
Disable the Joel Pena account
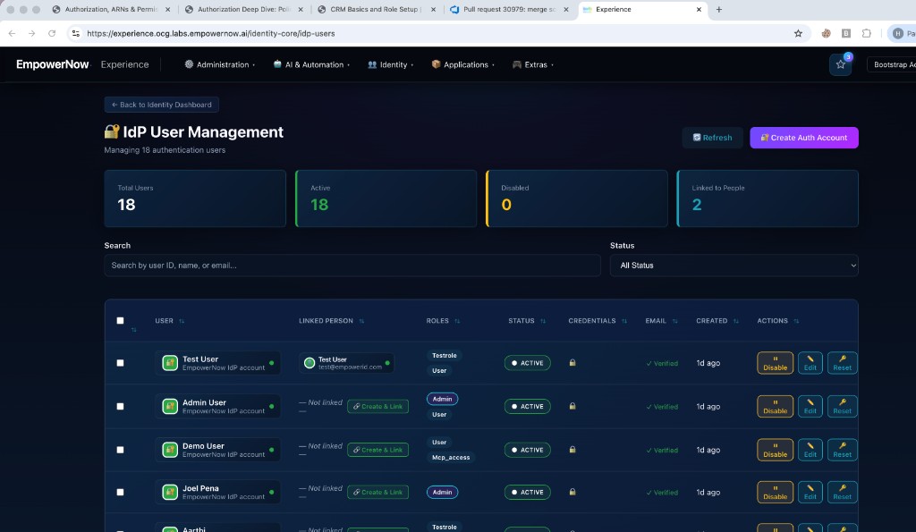pyautogui.click(x=776, y=493)
